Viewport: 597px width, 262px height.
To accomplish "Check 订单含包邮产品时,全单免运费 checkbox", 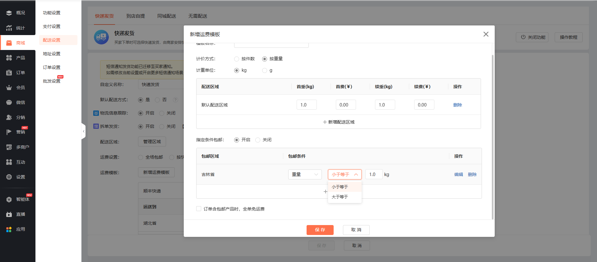I will click(199, 209).
